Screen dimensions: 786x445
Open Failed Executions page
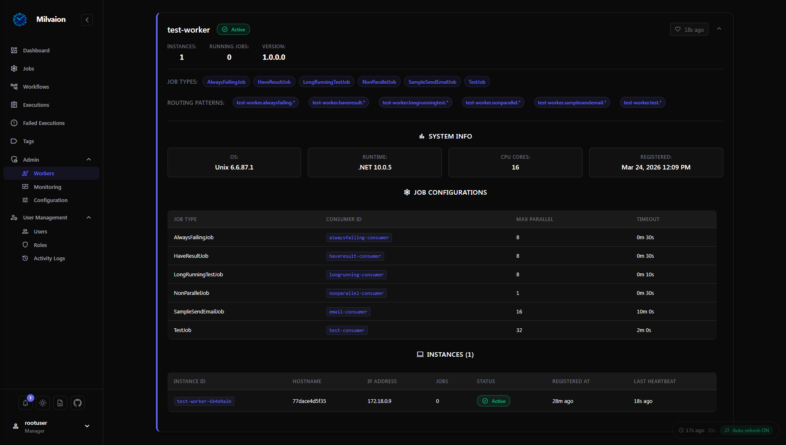[x=44, y=123]
